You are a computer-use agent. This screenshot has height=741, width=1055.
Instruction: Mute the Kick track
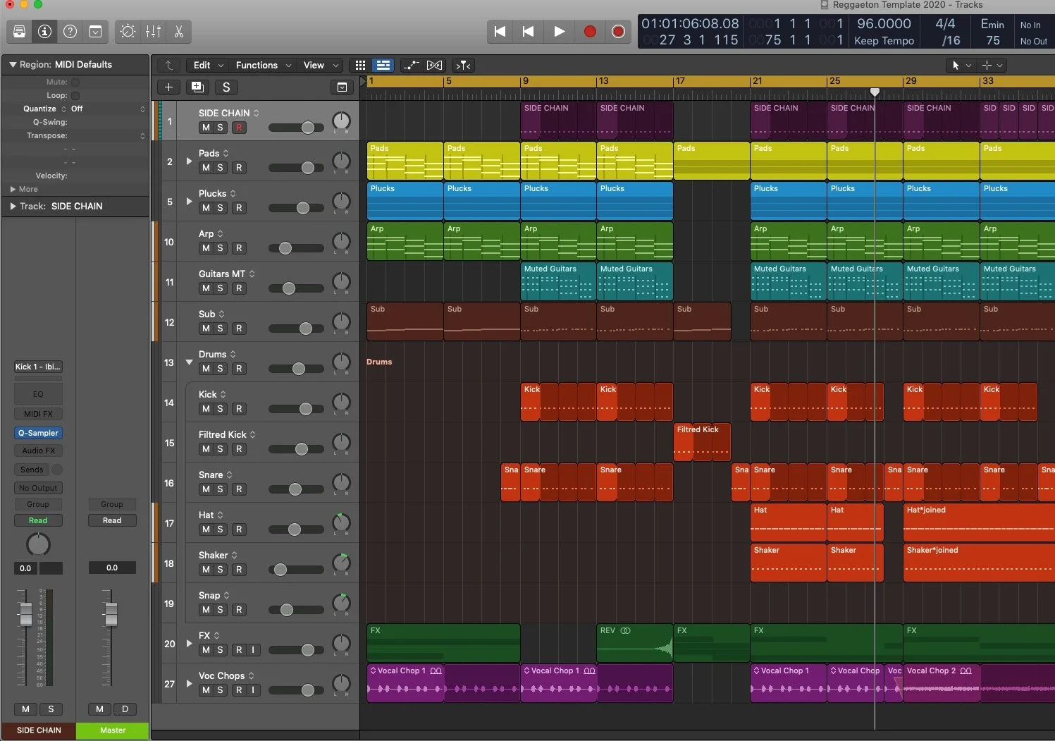[x=206, y=409]
